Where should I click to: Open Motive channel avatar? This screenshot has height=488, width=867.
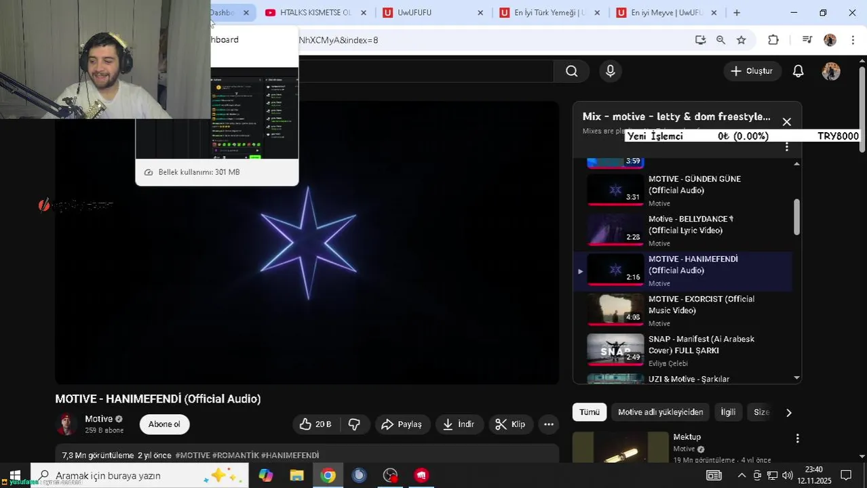(66, 424)
